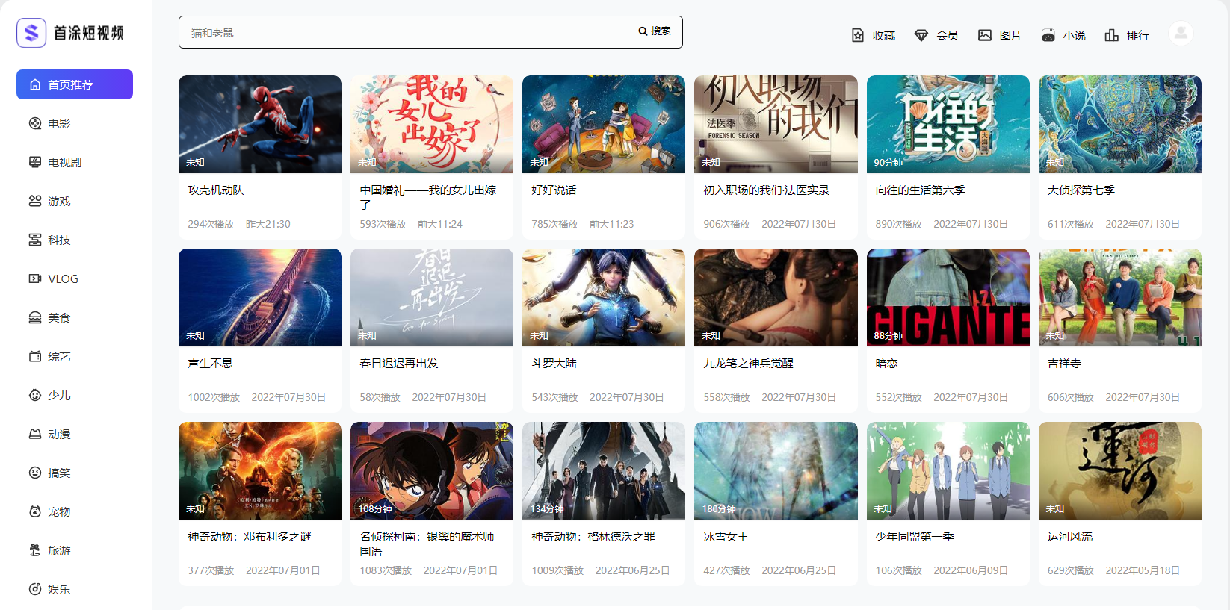The width and height of the screenshot is (1230, 610).
Task: Click the 搜索 search button
Action: [655, 31]
